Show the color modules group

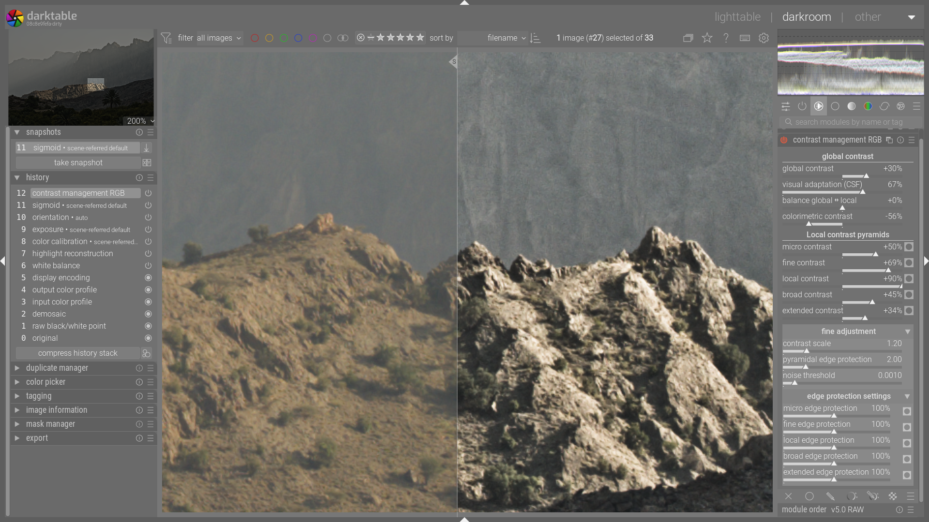868,106
